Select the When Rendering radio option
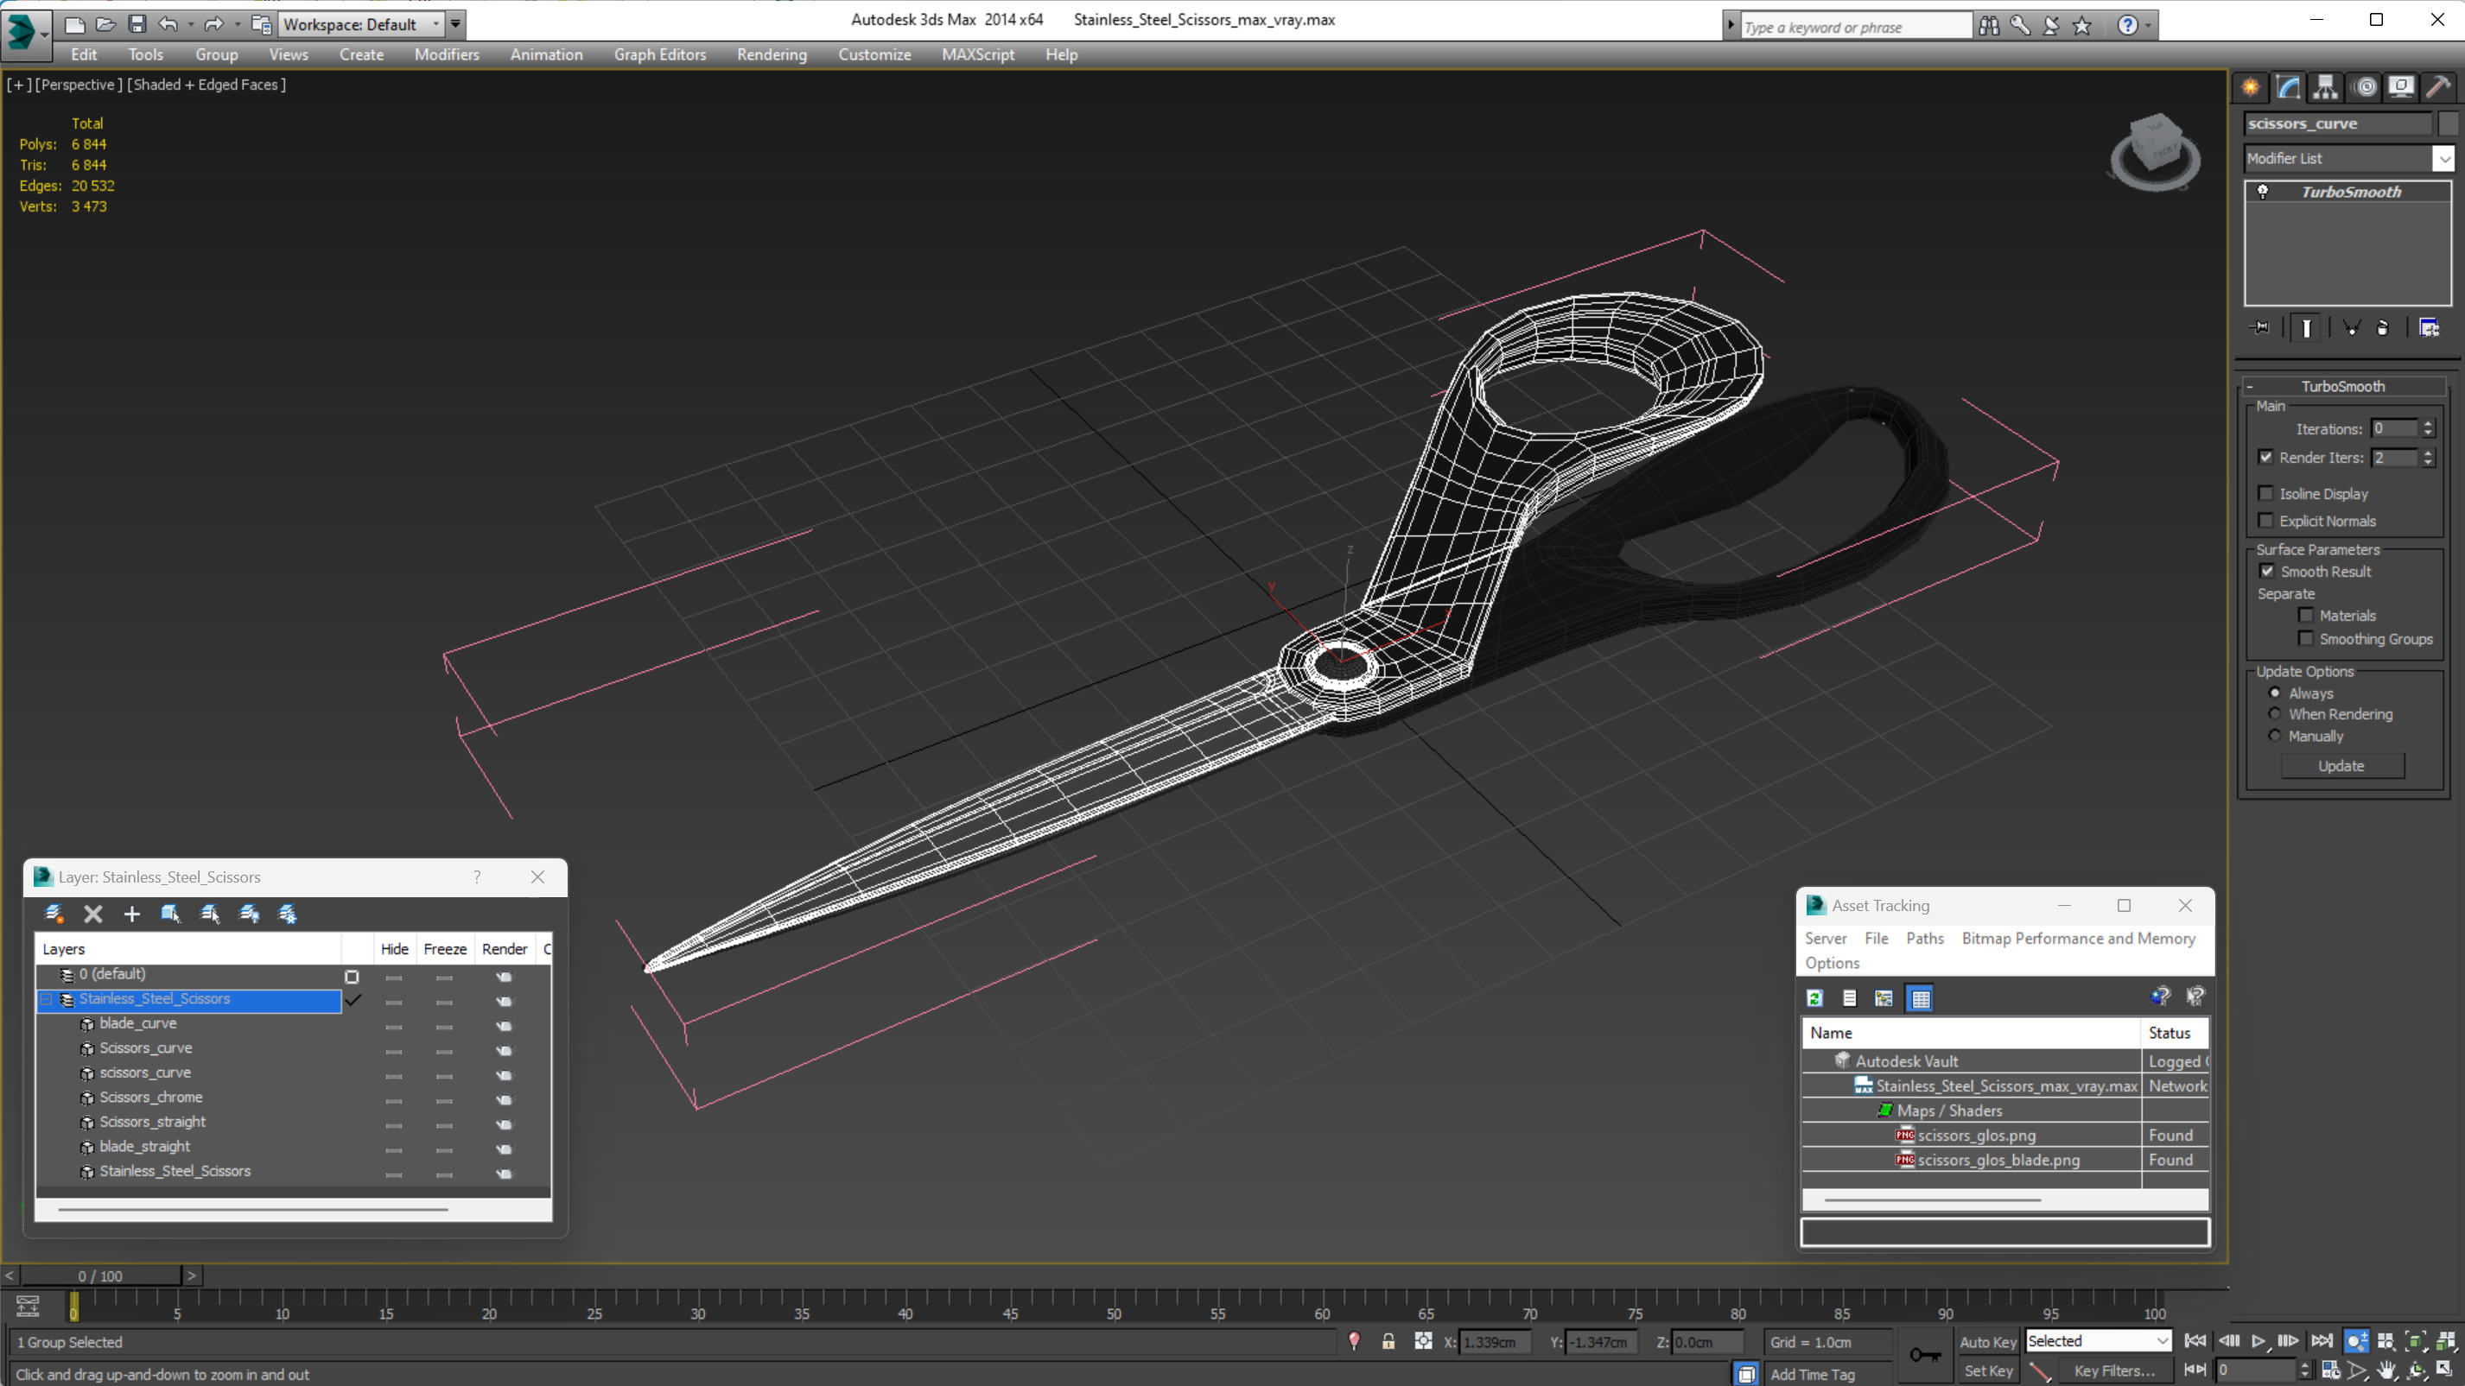Screen dimensions: 2465x1386 pyautogui.click(x=2275, y=713)
